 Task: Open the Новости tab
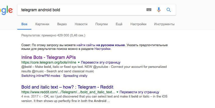tap(81, 24)
